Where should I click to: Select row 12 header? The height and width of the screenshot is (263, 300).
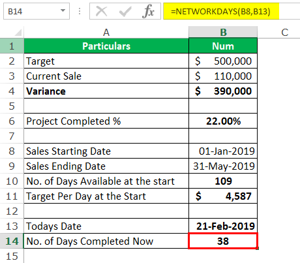coord(12,211)
